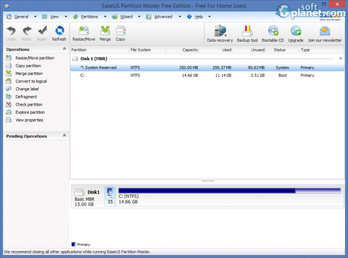Sort by Type column header
This screenshot has height=258, width=348.
322,50
